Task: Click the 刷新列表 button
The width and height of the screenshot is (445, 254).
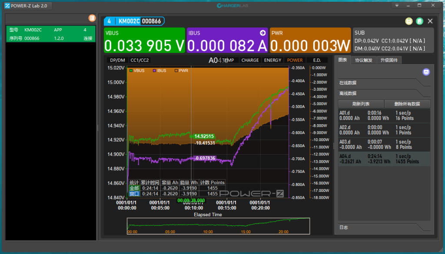Action: point(361,104)
